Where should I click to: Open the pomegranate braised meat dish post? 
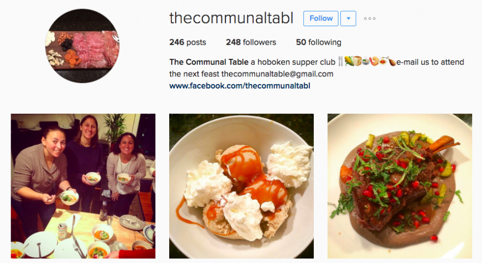(400, 186)
